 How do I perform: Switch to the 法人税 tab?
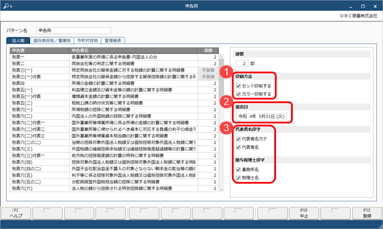click(x=19, y=41)
